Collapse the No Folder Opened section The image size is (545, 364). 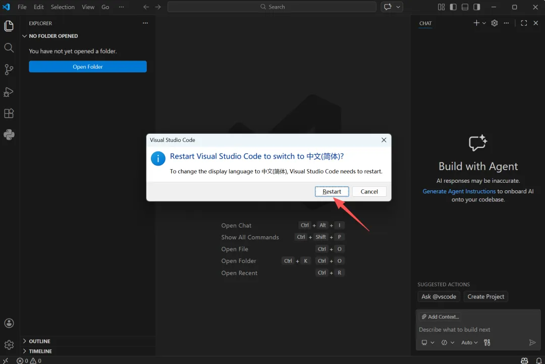coord(88,36)
